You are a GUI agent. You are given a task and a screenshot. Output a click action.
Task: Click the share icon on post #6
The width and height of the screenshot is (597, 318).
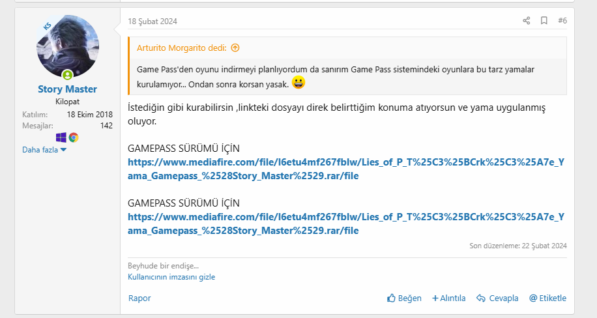point(526,21)
